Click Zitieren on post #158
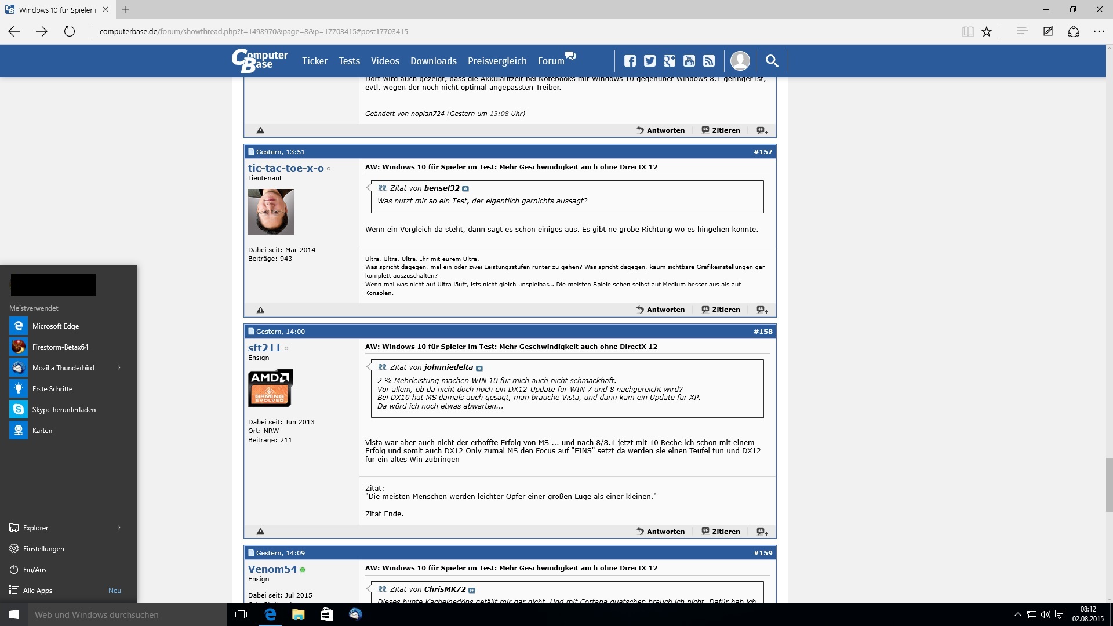The height and width of the screenshot is (626, 1113). pos(721,532)
